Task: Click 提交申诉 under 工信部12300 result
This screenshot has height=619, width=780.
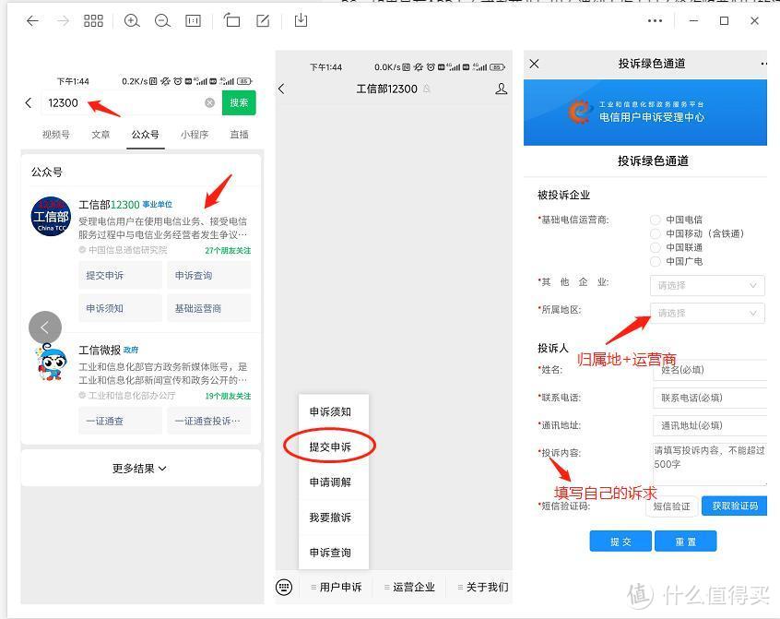Action: pos(121,275)
